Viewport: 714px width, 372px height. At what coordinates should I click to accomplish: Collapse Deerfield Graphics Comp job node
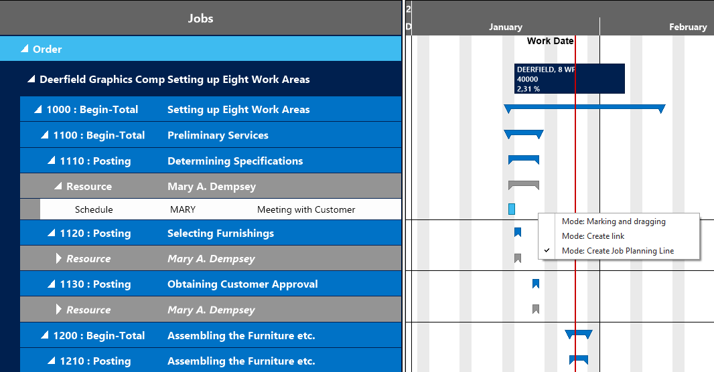pos(31,80)
